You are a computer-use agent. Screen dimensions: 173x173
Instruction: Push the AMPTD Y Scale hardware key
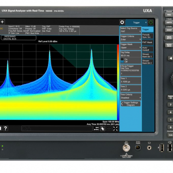click(x=169, y=22)
